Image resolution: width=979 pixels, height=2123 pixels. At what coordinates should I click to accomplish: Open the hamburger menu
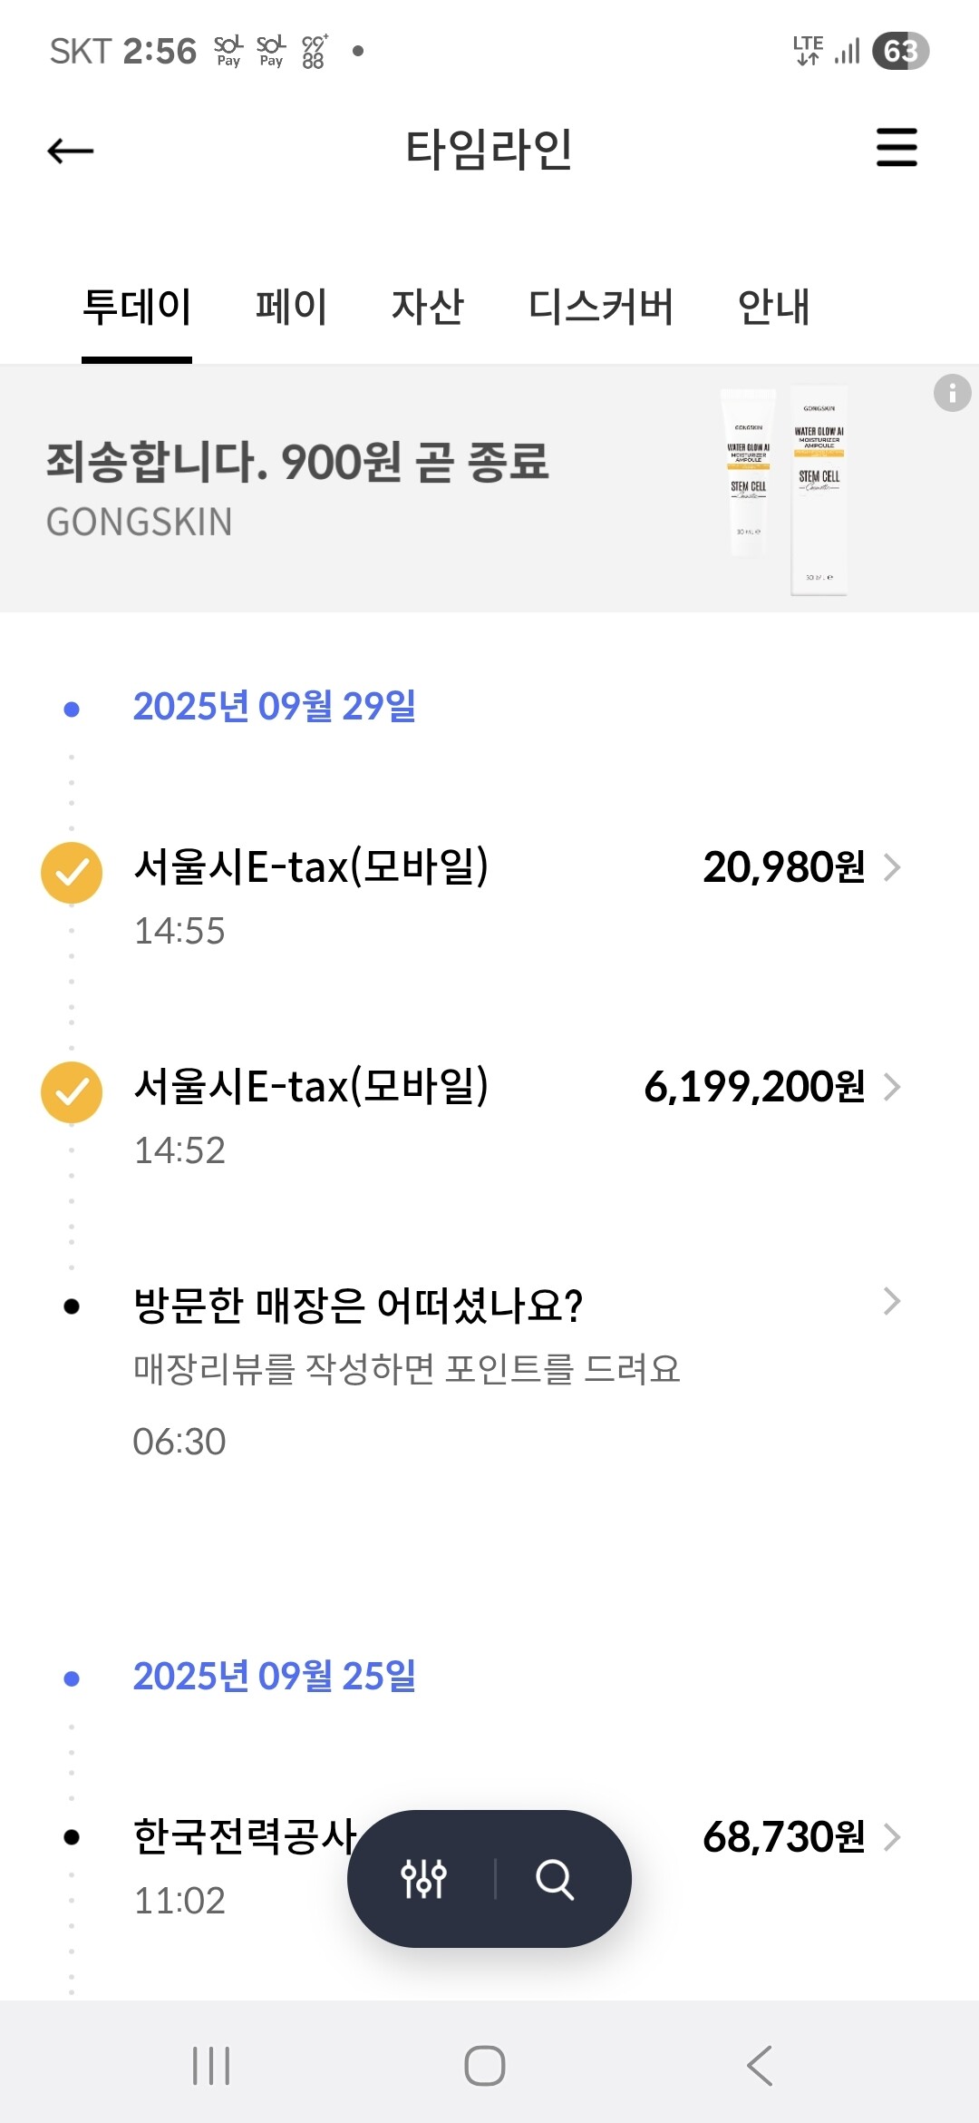pos(897,148)
